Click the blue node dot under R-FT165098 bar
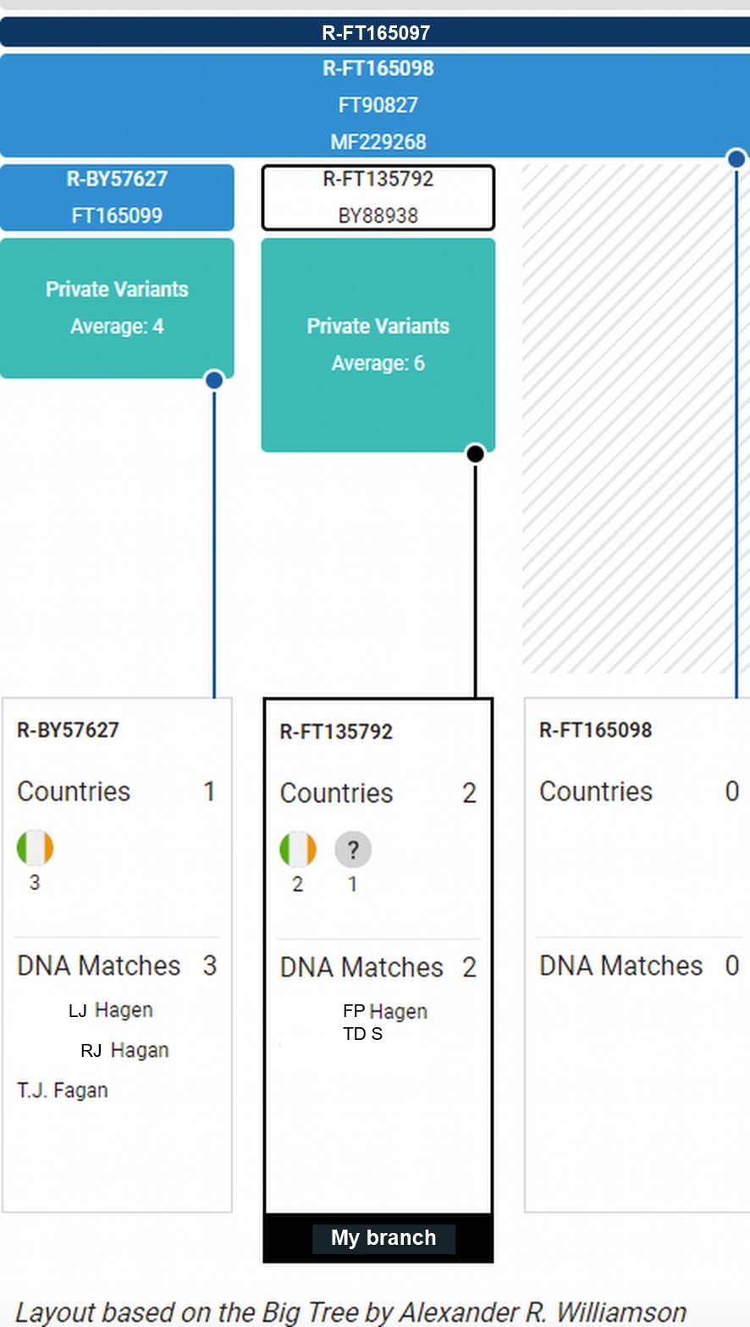Viewport: 750px width, 1327px height. [x=736, y=158]
